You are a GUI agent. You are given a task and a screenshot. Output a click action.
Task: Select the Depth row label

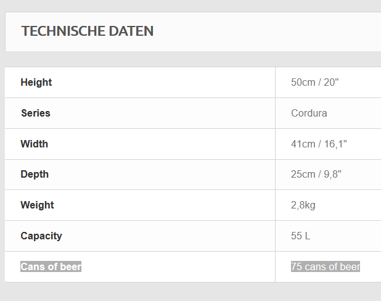[x=35, y=175]
